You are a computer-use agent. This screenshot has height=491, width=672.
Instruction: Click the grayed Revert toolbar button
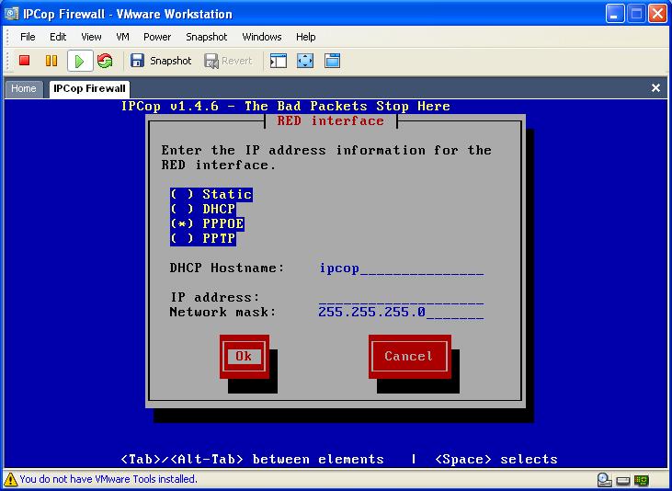click(x=228, y=61)
